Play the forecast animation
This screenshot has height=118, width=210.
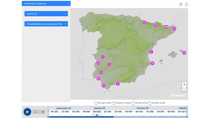[x=27, y=112]
